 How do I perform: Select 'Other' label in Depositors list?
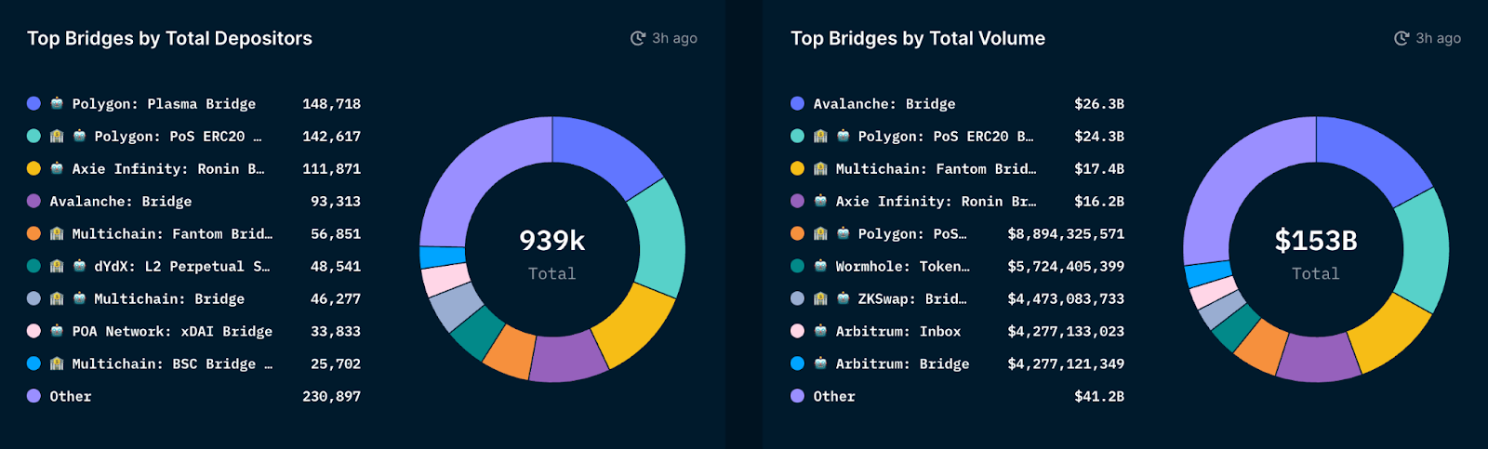coord(71,396)
